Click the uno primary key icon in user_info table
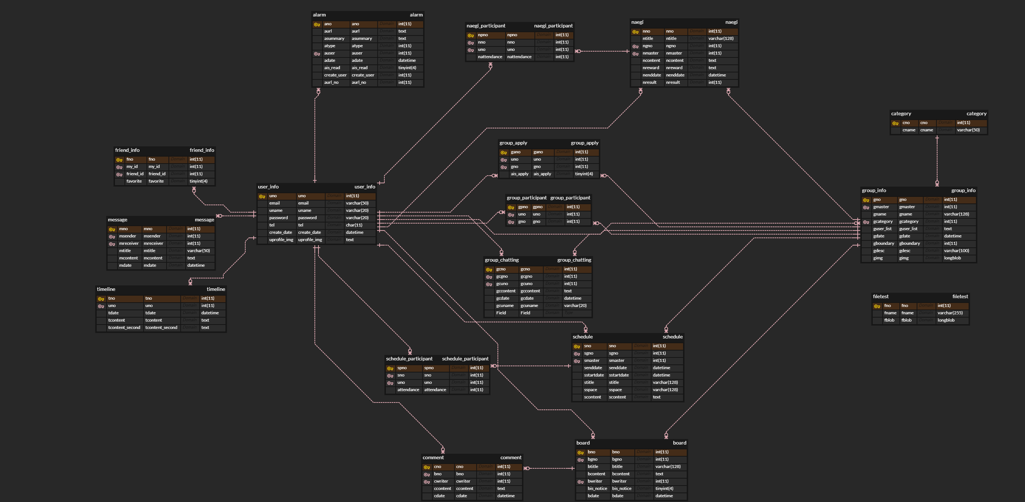Screen dimensions: 1025x502 pyautogui.click(x=262, y=196)
